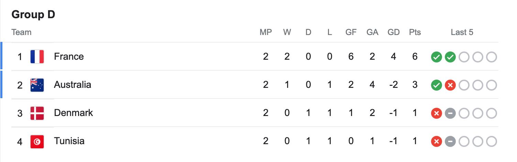This screenshot has width=517, height=162.
Task: Click France's second green win checkmark
Action: (x=450, y=57)
